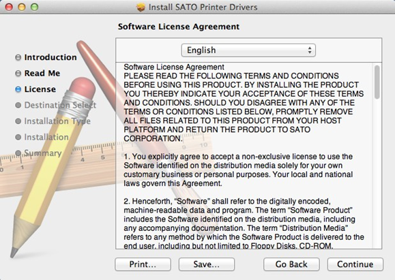The height and width of the screenshot is (280, 395).
Task: Click the Destination Select step bullet
Action: (18, 105)
